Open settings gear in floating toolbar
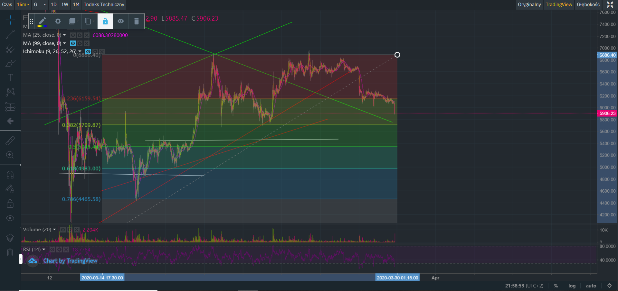618x291 pixels. tap(58, 22)
